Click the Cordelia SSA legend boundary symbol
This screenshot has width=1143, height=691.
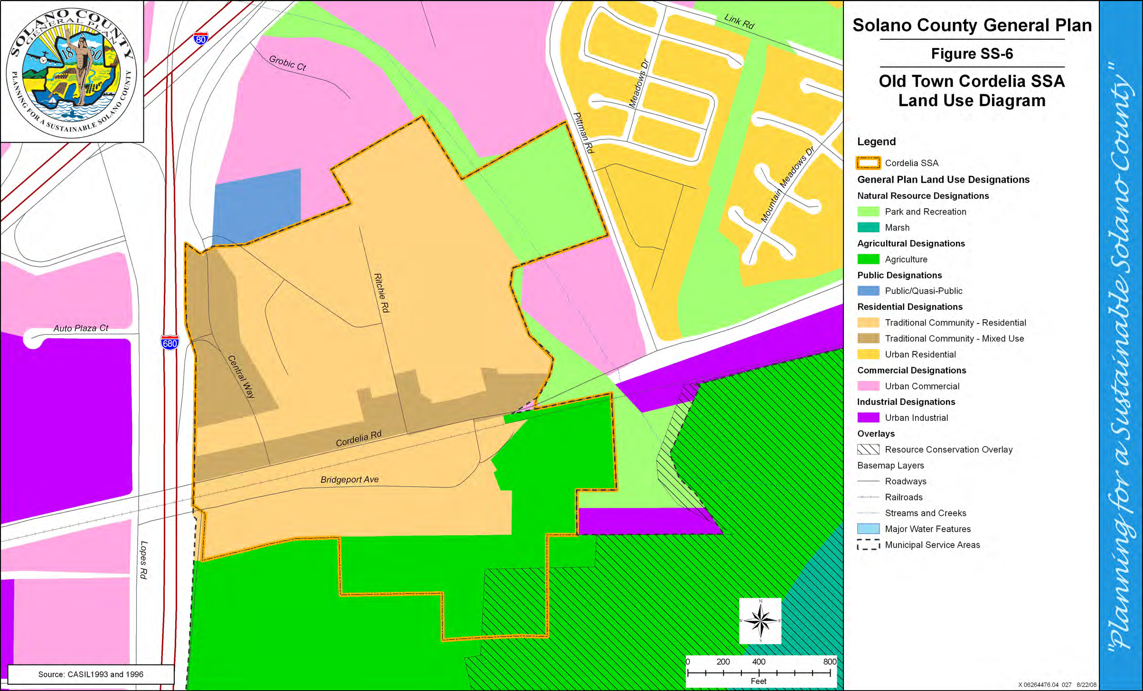(x=868, y=163)
